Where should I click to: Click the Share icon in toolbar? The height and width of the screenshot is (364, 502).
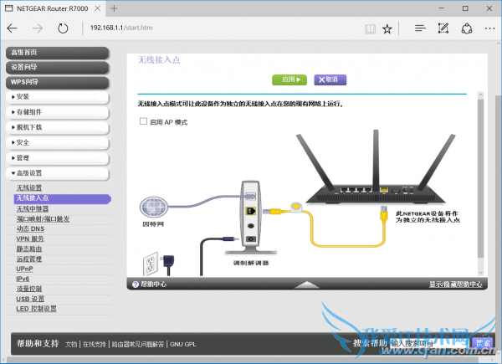click(x=467, y=28)
